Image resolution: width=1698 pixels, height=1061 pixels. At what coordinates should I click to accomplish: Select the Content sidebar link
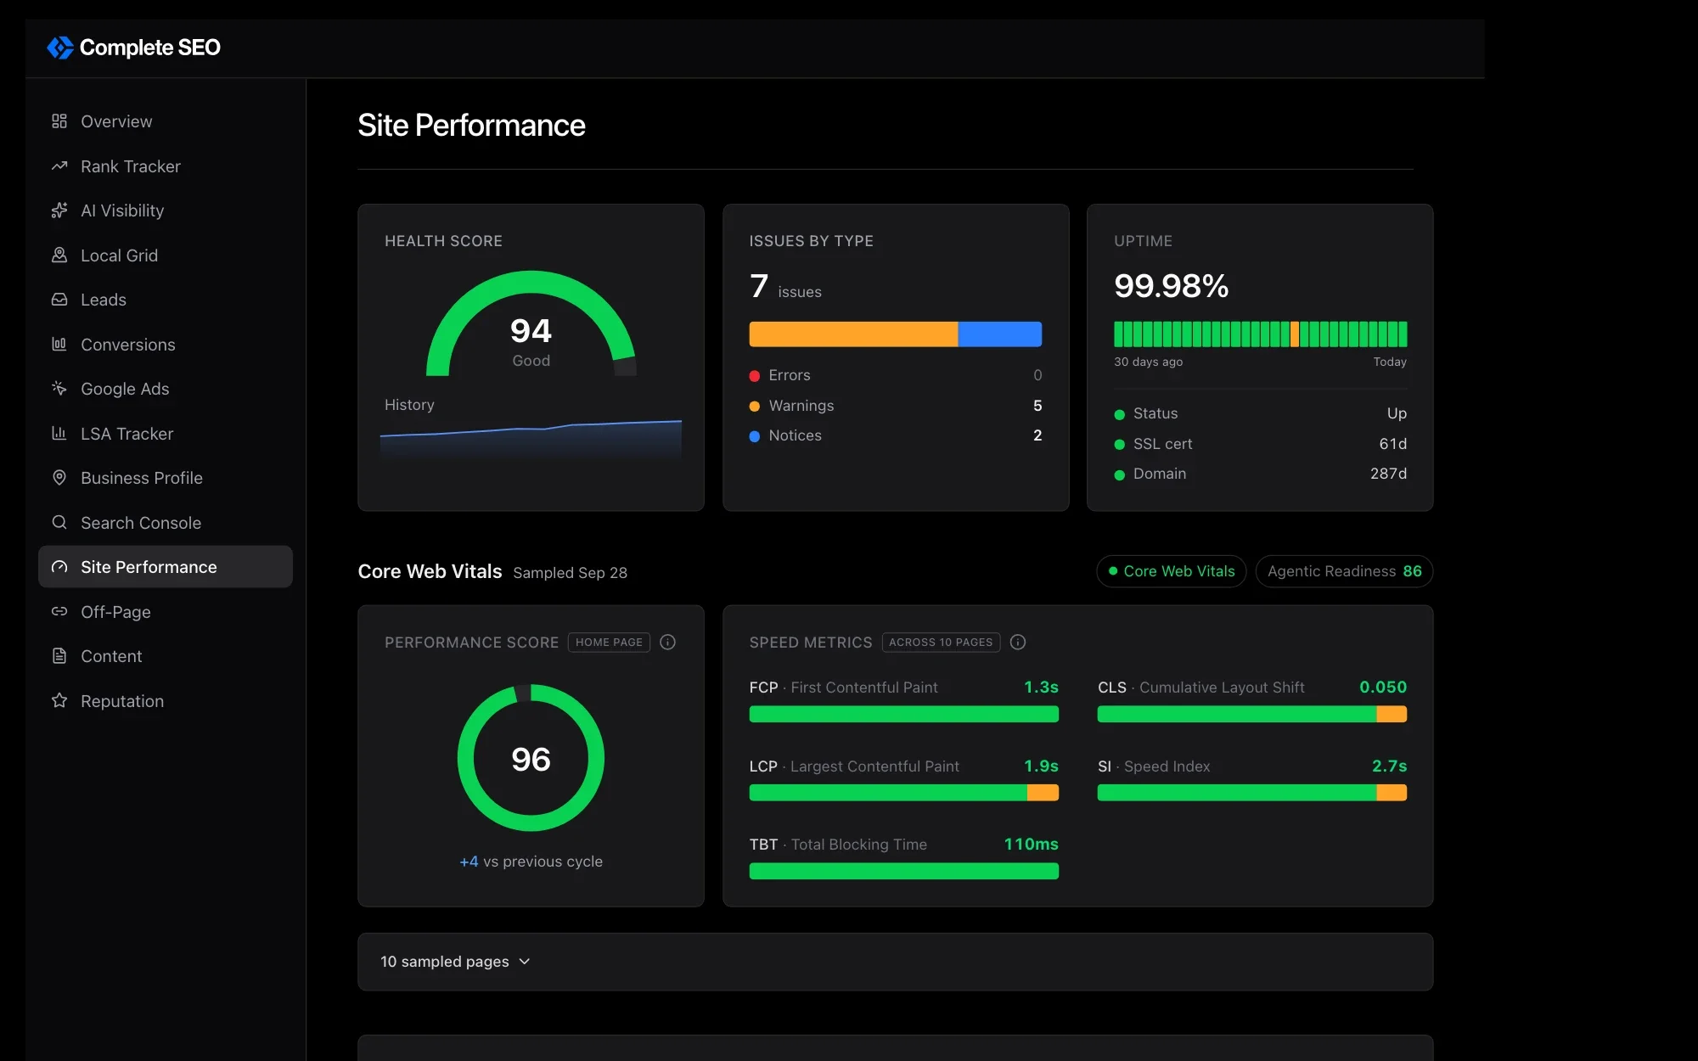(x=166, y=656)
